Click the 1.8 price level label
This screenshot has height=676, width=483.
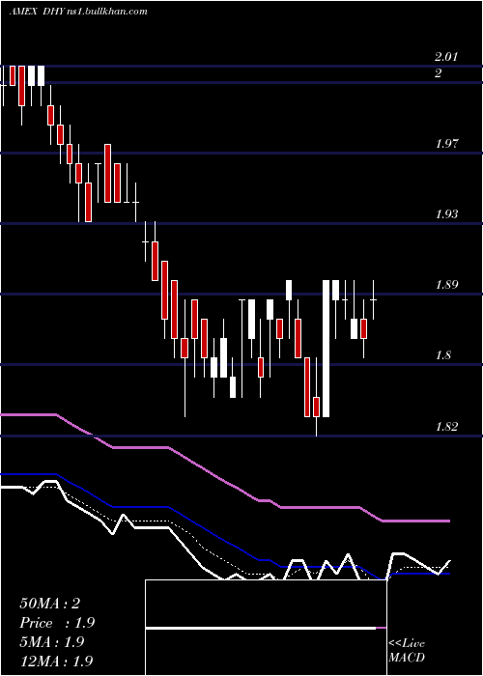pos(443,355)
